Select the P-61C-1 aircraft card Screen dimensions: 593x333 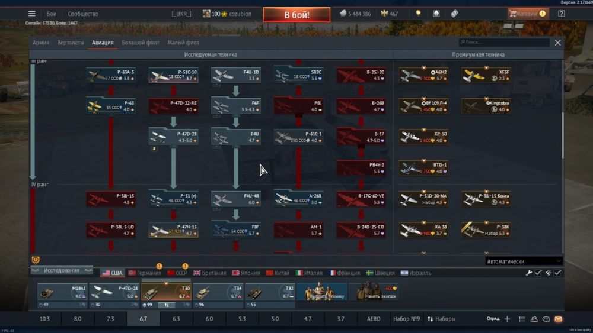tap(298, 137)
